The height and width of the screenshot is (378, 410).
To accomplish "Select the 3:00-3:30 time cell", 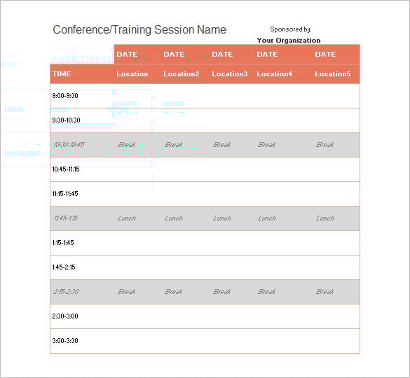I will tap(65, 341).
